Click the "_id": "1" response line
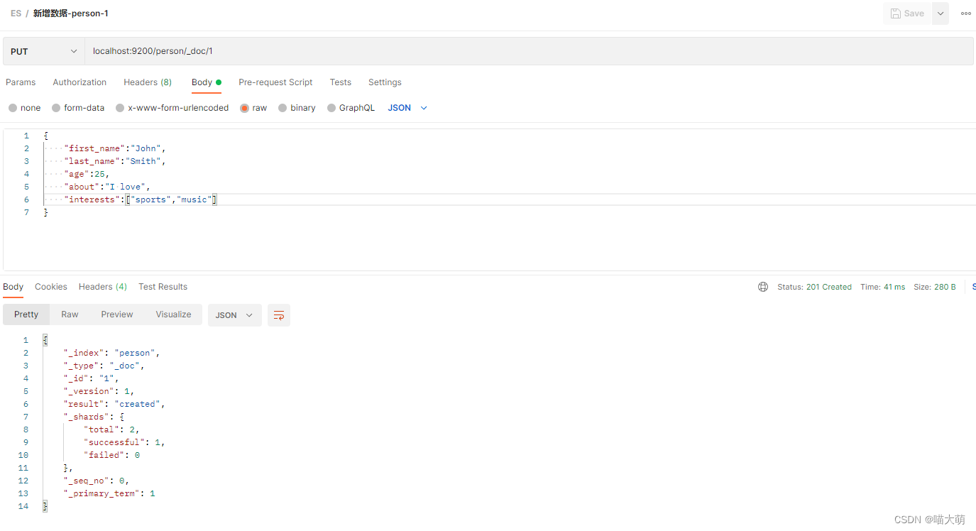This screenshot has width=976, height=531. coord(92,378)
